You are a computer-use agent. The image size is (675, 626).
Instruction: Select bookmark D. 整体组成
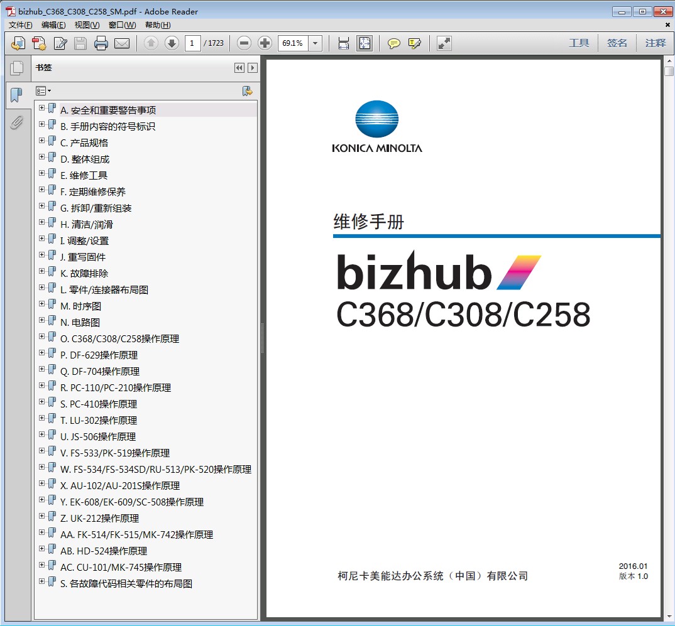[85, 159]
